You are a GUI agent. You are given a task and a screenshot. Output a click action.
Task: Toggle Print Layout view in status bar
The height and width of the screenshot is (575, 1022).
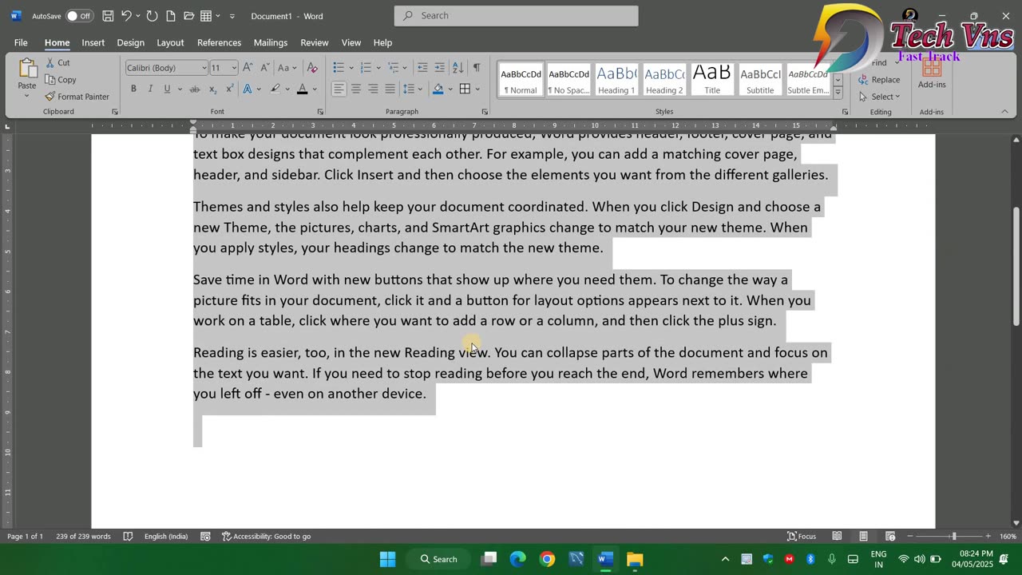pyautogui.click(x=863, y=536)
